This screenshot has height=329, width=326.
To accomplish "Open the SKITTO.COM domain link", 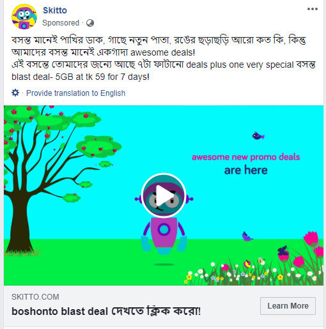I will coord(35,297).
